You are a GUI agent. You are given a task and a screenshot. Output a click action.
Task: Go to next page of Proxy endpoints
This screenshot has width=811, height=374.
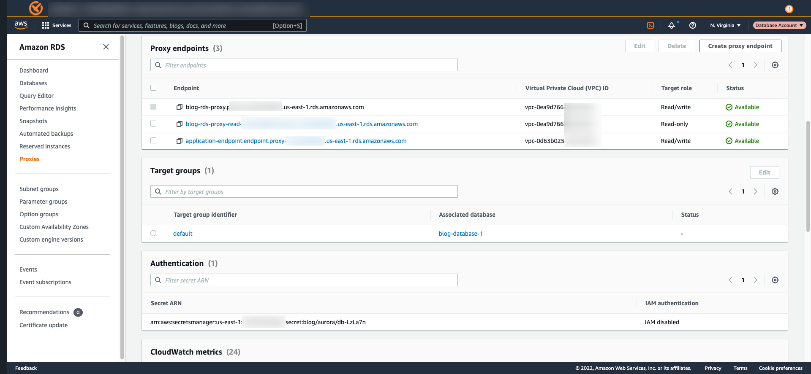756,65
